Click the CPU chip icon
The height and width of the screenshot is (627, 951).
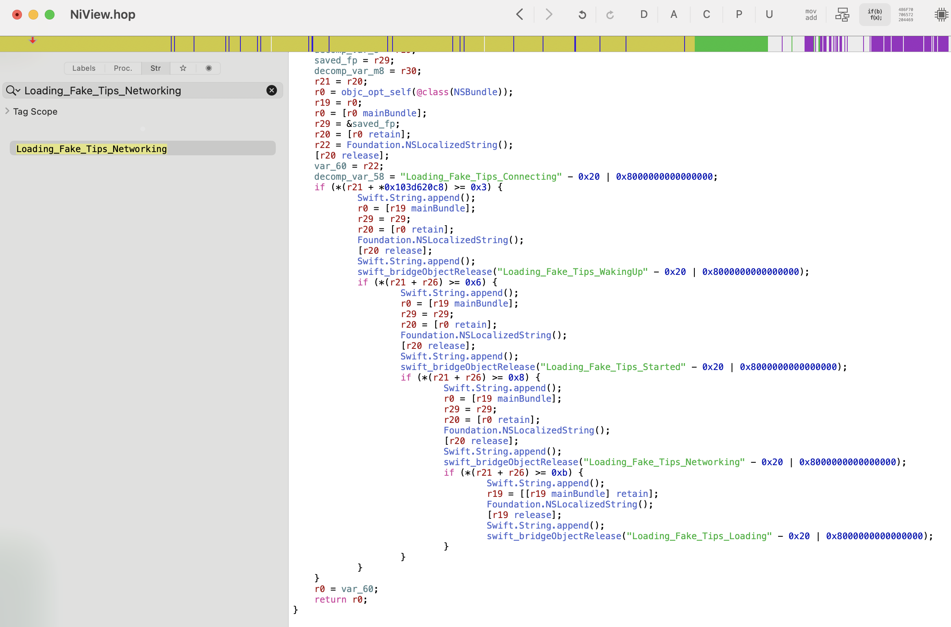[x=941, y=15]
